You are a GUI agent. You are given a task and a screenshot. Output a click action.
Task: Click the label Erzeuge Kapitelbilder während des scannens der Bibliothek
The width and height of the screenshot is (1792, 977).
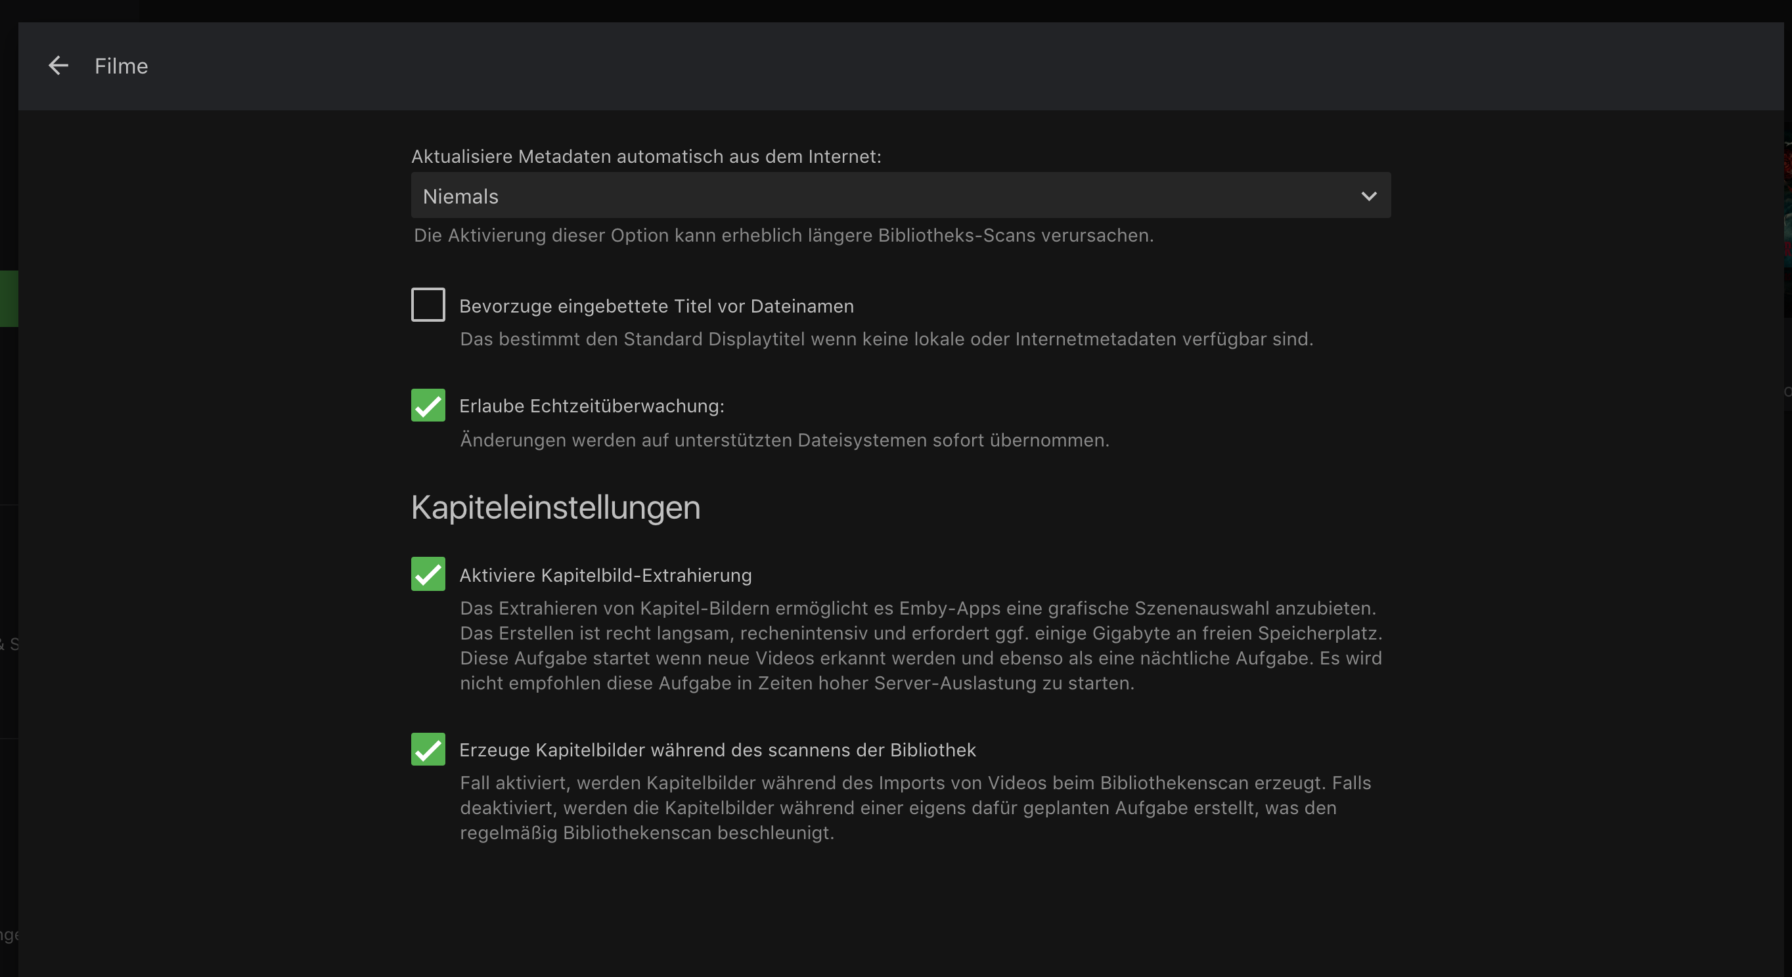[x=717, y=750]
